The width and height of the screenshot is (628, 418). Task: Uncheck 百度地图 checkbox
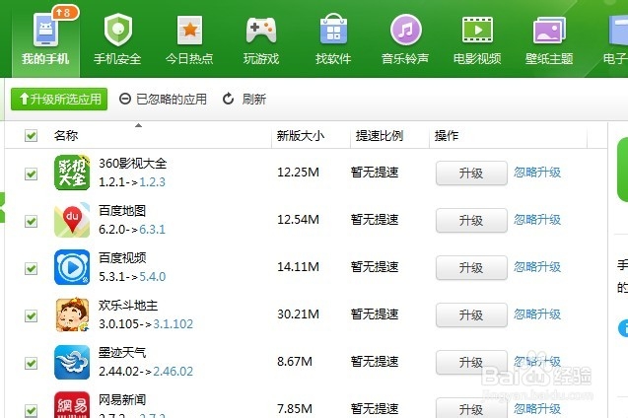[31, 221]
